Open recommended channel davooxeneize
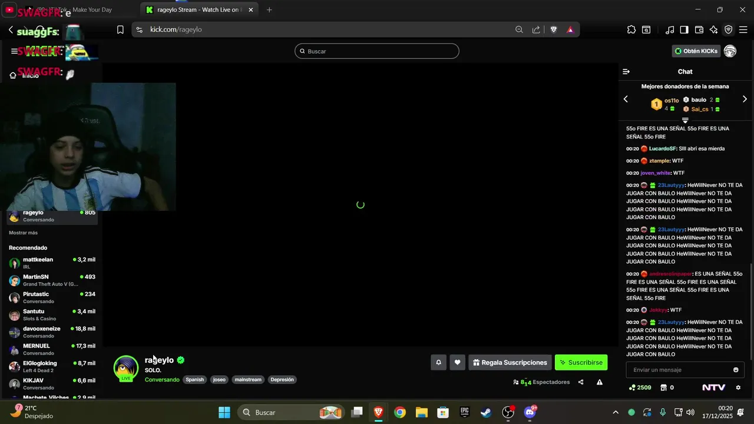 pyautogui.click(x=52, y=332)
